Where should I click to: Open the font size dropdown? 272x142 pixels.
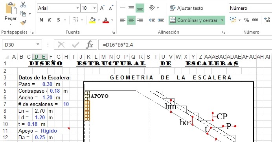coord(94,8)
